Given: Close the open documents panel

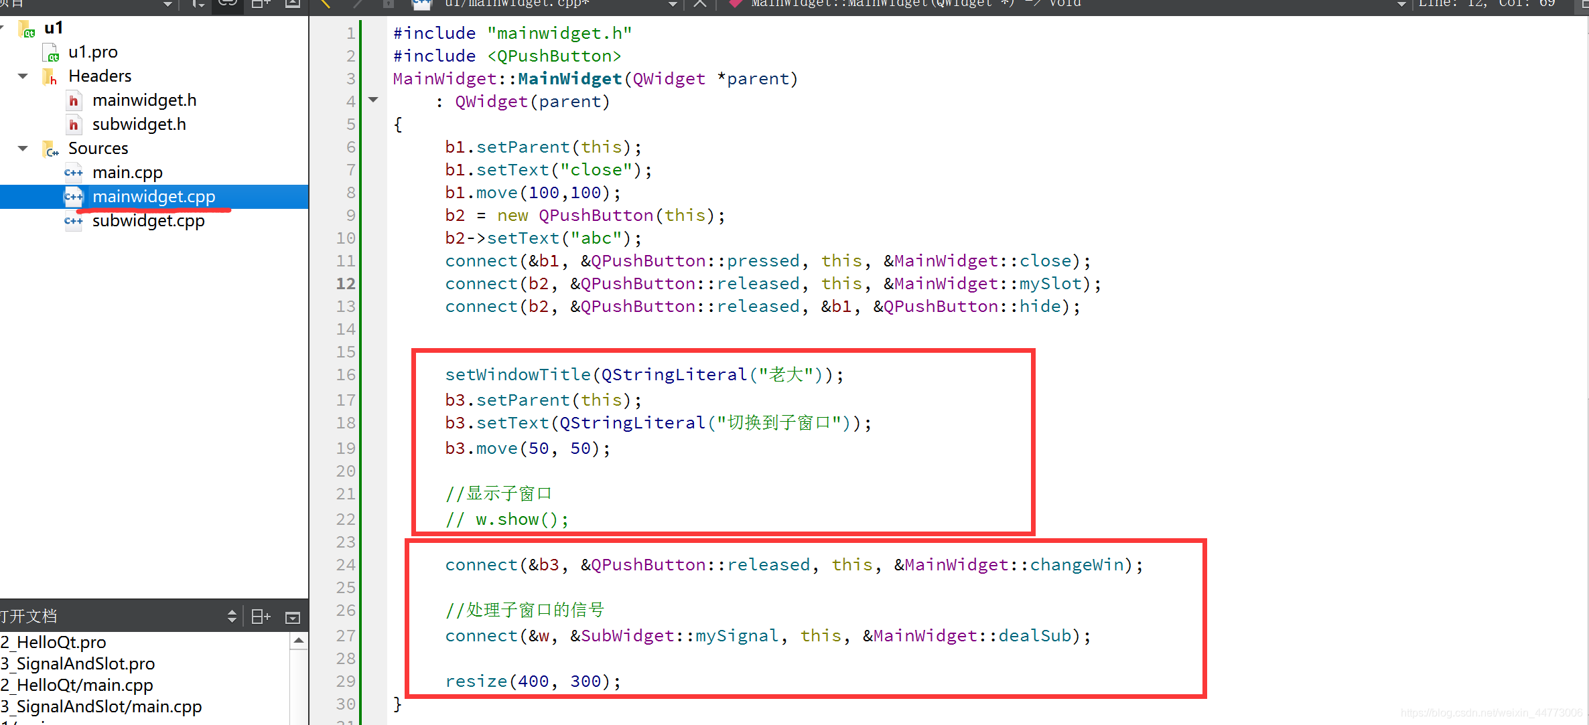Looking at the screenshot, I should [x=293, y=617].
